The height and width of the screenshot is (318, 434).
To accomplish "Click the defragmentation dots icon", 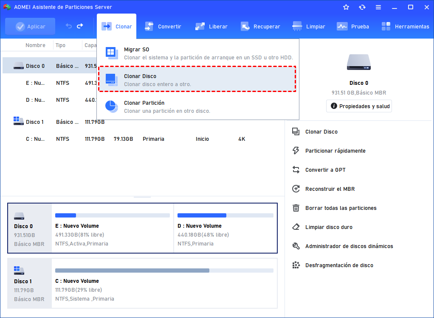I will click(x=296, y=265).
